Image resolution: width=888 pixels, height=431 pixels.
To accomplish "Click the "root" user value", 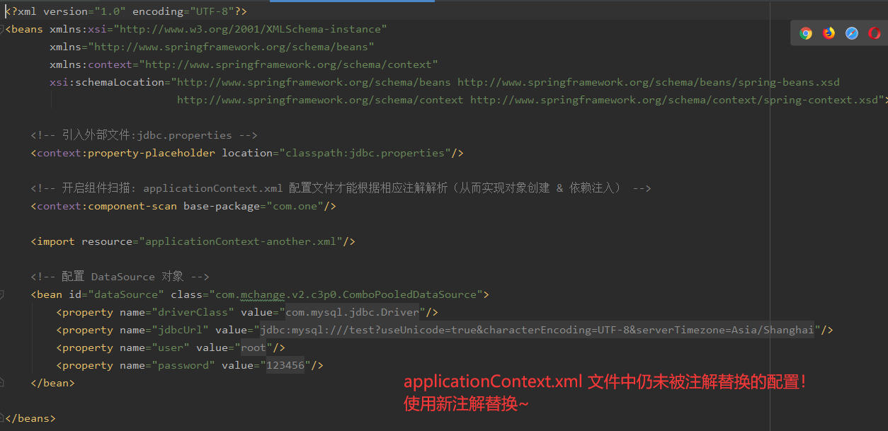I will click(x=254, y=347).
